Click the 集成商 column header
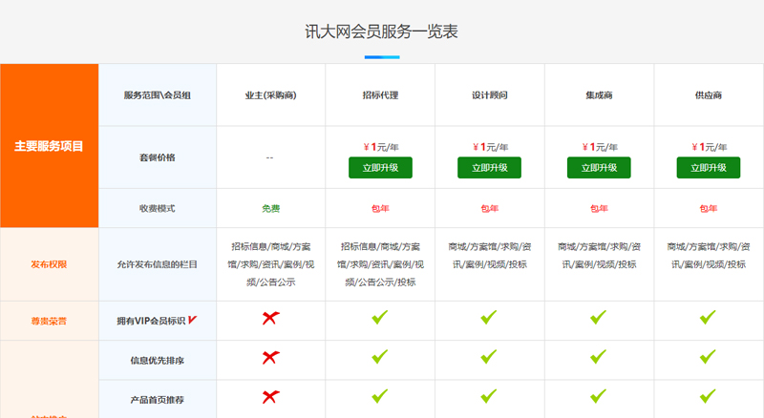Image resolution: width=764 pixels, height=418 pixels. 599,95
